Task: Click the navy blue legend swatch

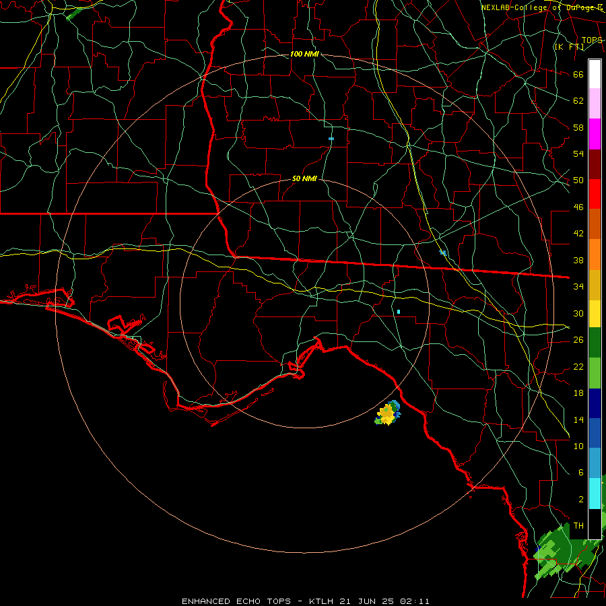Action: pos(595,403)
